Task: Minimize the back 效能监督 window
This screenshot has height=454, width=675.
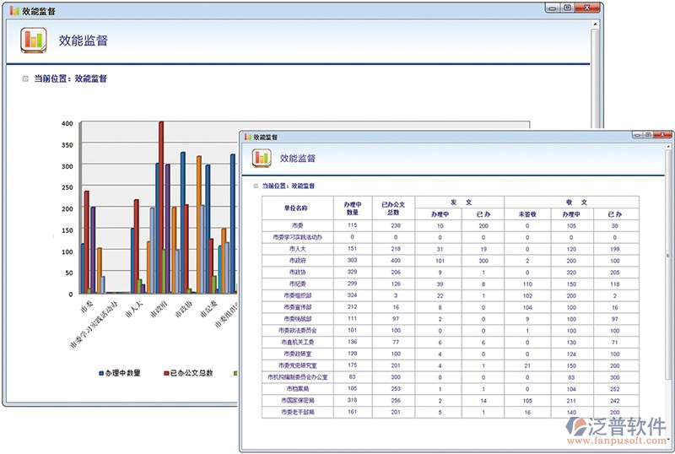Action: click(x=552, y=7)
